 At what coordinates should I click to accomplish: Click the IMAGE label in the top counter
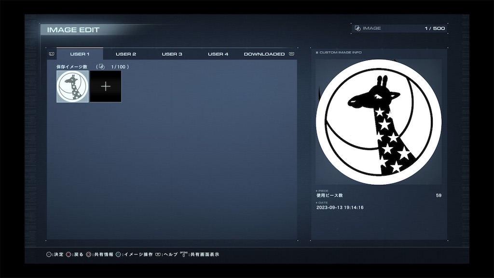(372, 28)
